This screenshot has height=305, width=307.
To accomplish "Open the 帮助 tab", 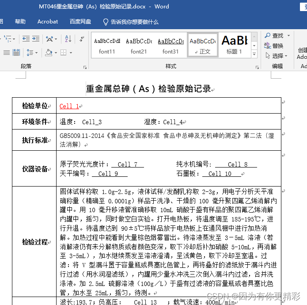I will [x=20, y=22].
